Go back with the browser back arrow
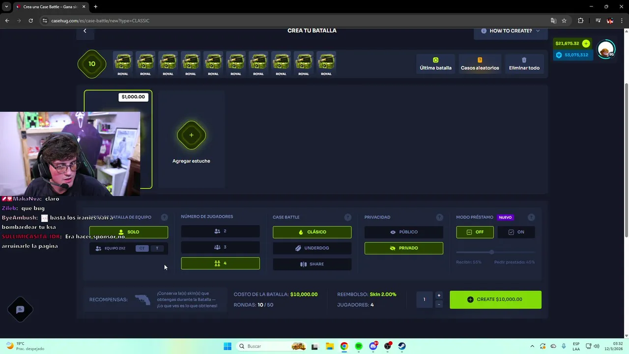 (x=7, y=21)
